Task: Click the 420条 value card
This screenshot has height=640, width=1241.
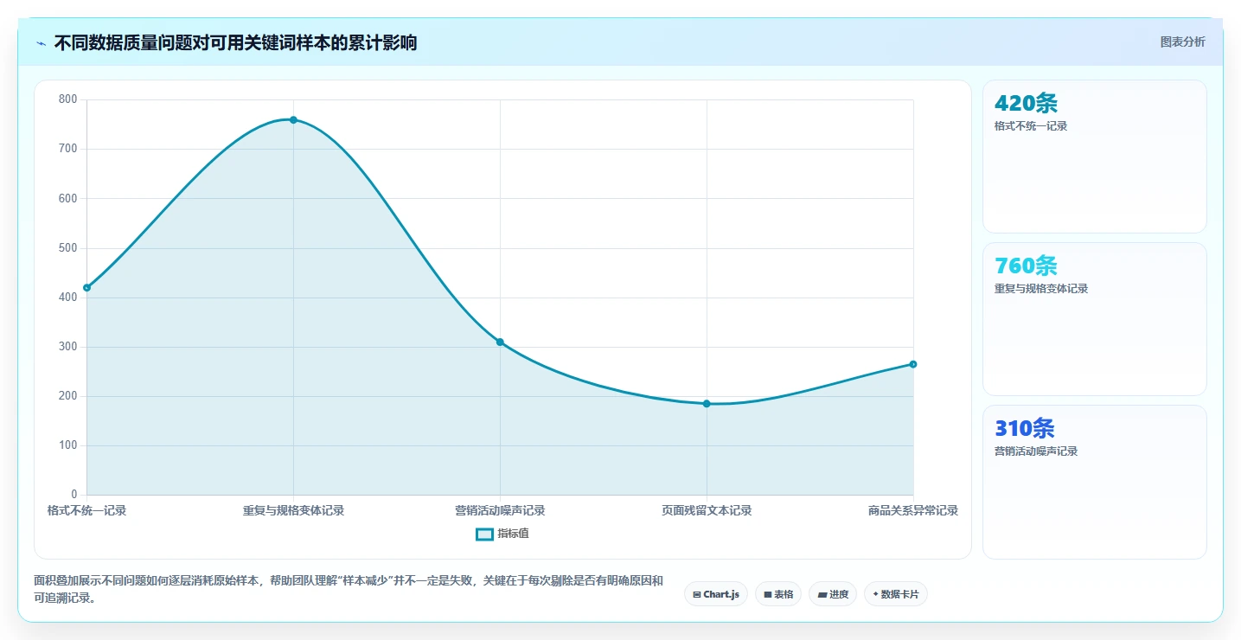Action: tap(1094, 157)
